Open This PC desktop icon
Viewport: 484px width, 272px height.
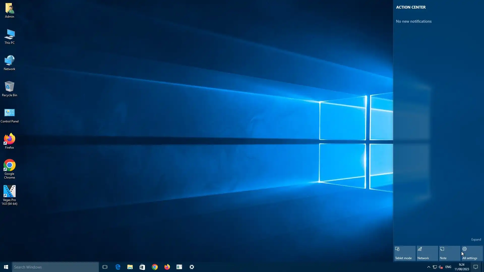pos(9,35)
